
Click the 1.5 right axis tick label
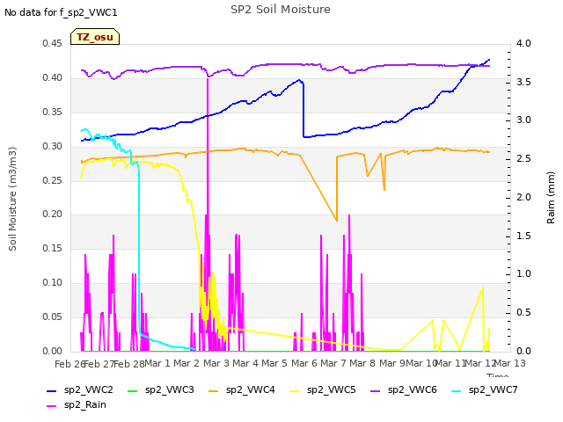pyautogui.click(x=523, y=236)
